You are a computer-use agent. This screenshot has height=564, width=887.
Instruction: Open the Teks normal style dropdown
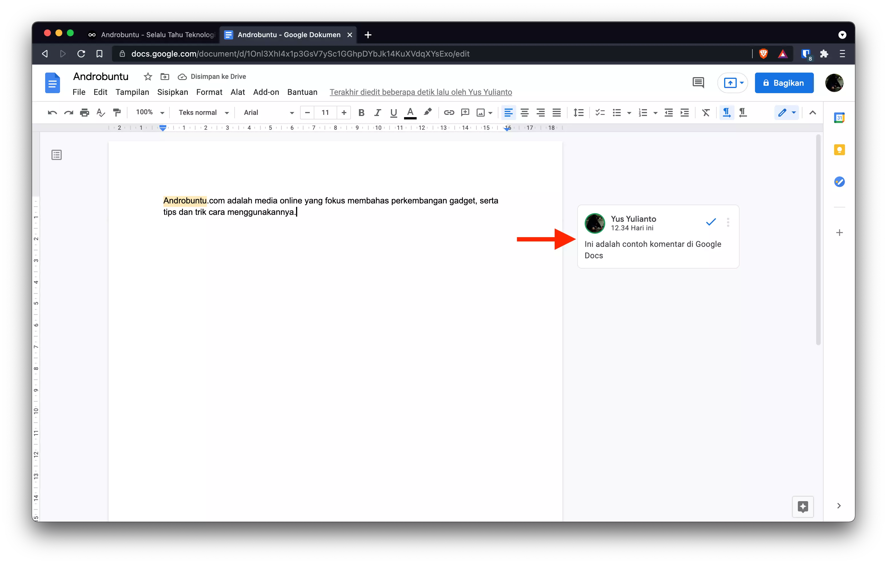(203, 112)
